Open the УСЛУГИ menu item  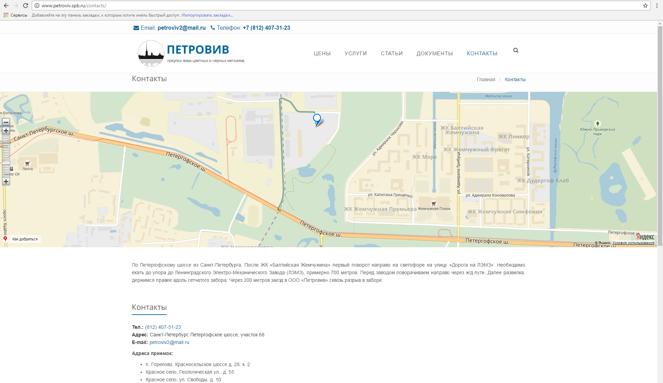356,53
